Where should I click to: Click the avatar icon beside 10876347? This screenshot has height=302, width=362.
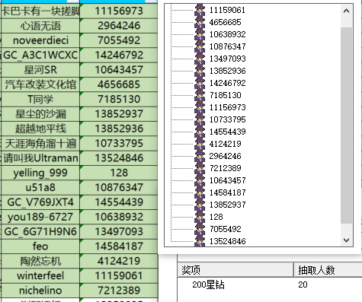(x=200, y=46)
